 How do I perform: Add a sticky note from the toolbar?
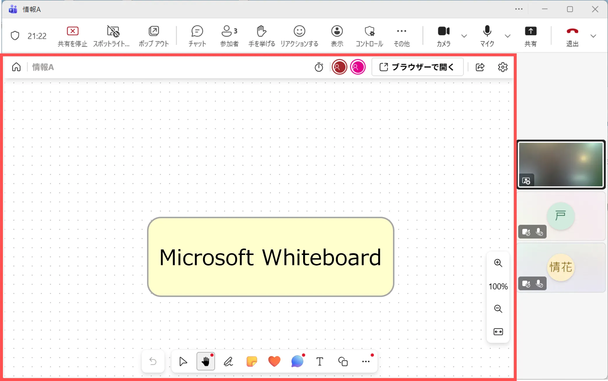point(251,361)
